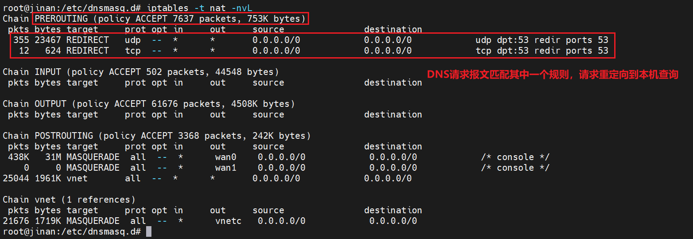Click the vnetc out interface entry
The height and width of the screenshot is (239, 693).
click(x=228, y=221)
